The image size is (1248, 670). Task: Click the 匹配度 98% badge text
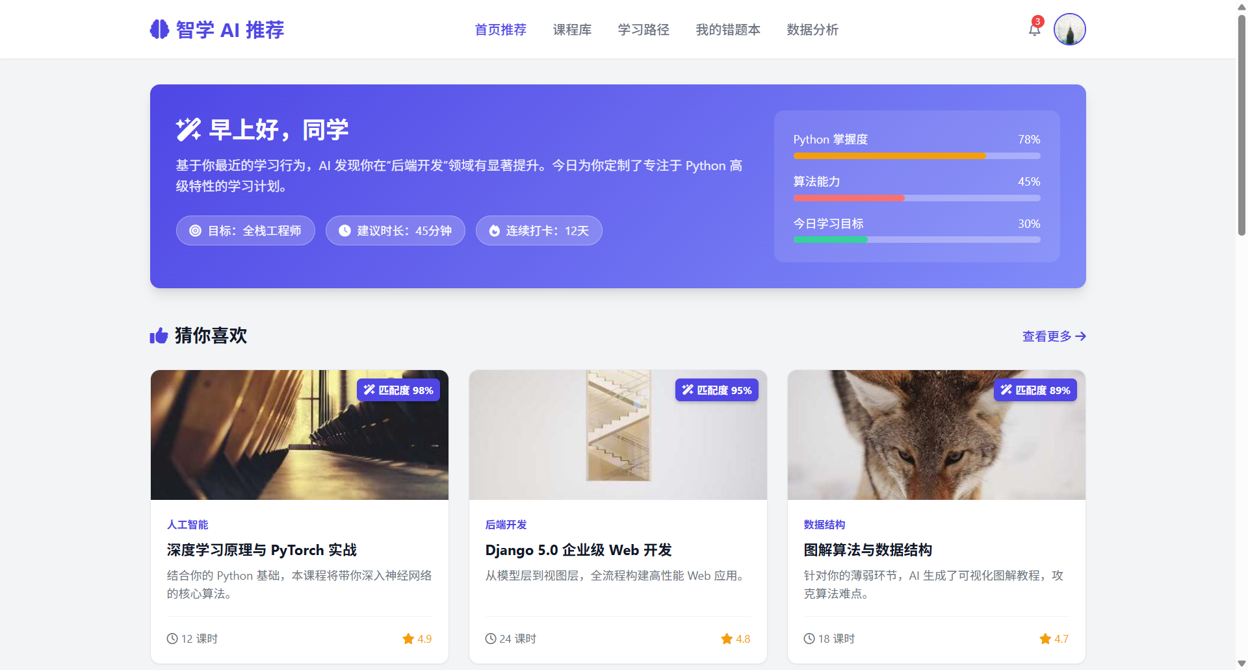coord(406,390)
